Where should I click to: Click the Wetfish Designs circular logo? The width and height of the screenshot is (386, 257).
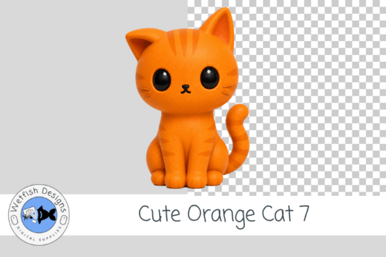coord(39,214)
